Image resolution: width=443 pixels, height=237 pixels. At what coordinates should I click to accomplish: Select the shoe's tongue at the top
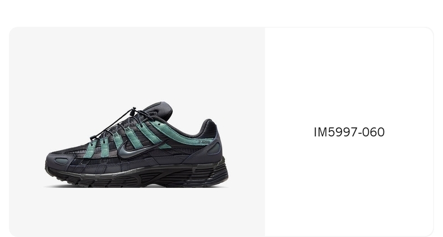pyautogui.click(x=159, y=109)
